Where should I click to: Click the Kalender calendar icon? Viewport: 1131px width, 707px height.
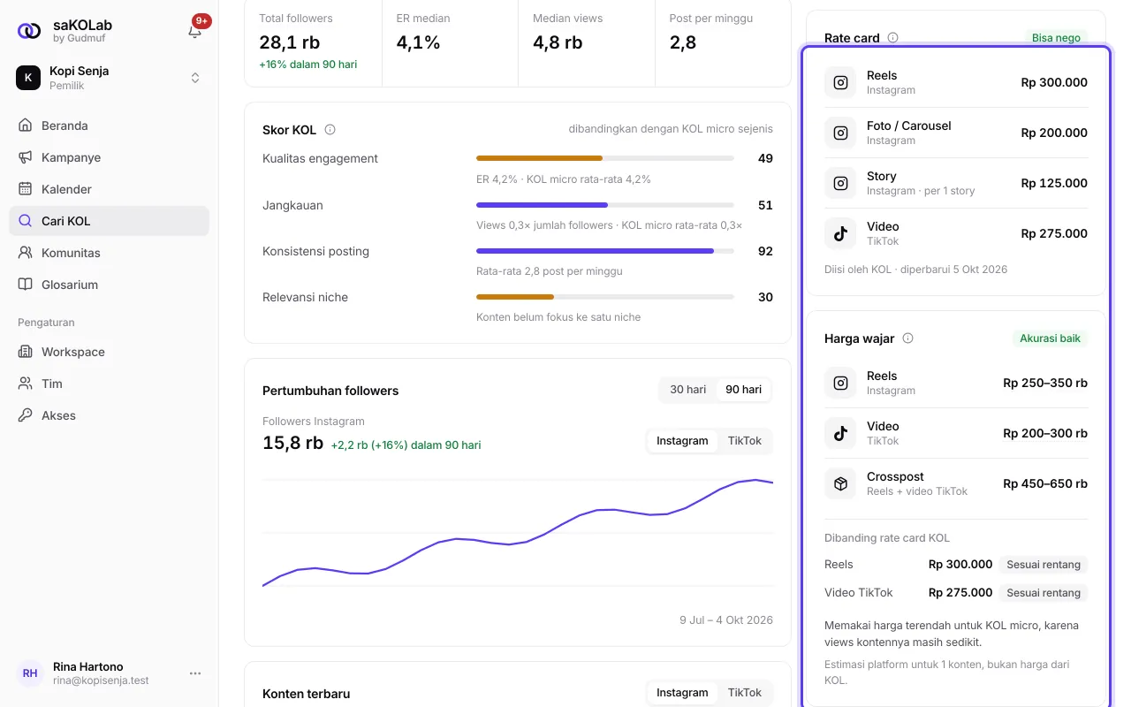26,189
